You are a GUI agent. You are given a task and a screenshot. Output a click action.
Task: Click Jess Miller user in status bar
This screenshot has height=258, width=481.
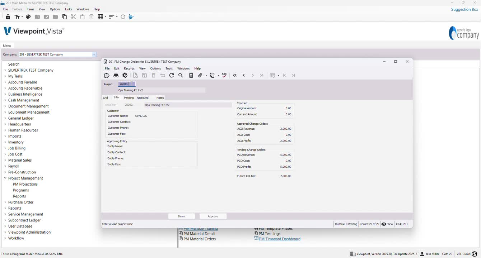[430, 254]
